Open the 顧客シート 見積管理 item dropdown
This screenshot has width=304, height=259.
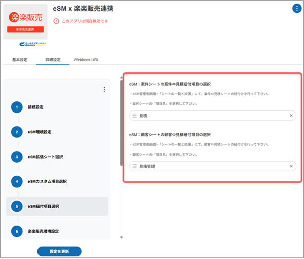[213, 166]
